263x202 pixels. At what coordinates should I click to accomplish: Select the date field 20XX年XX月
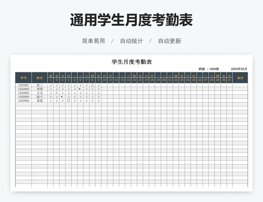click(x=239, y=69)
